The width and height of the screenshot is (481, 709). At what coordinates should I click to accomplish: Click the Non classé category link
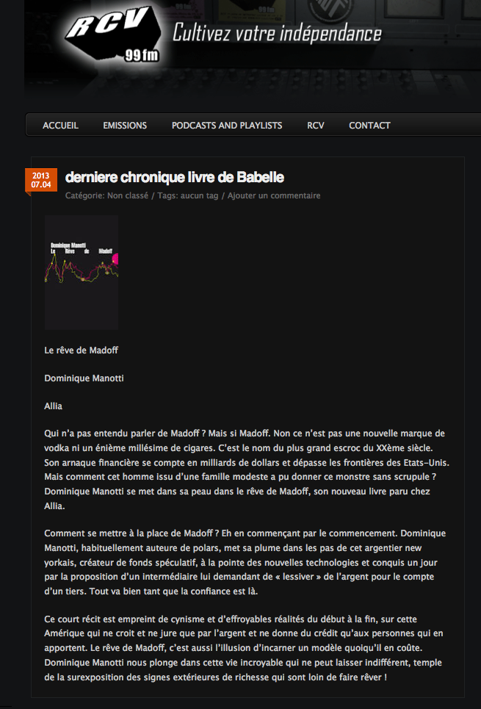pyautogui.click(x=128, y=195)
